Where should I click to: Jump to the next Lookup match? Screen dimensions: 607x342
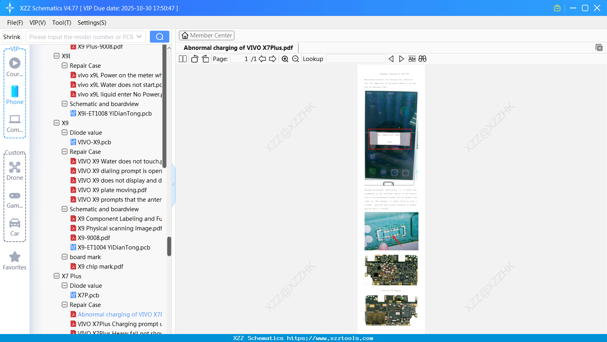pos(401,59)
